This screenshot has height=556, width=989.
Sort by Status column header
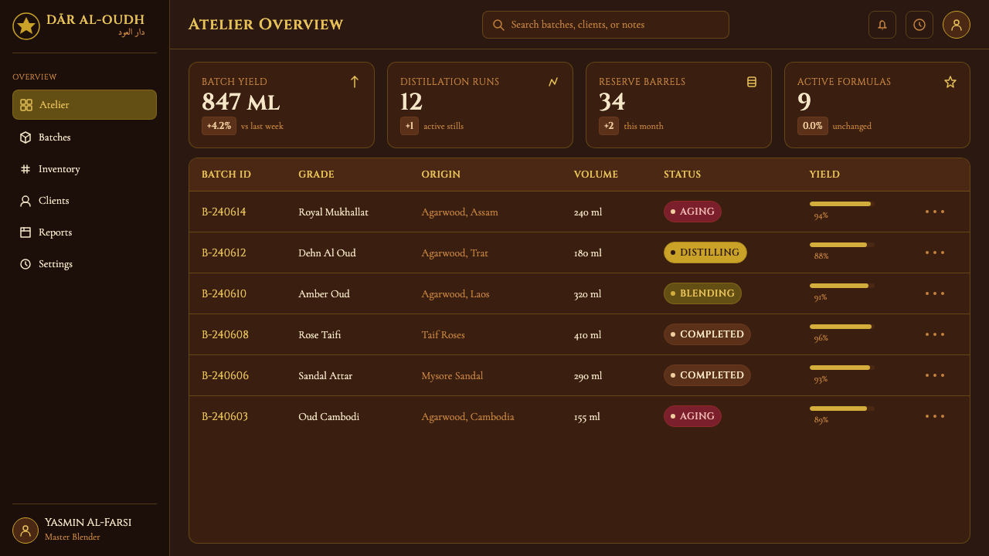pos(682,175)
